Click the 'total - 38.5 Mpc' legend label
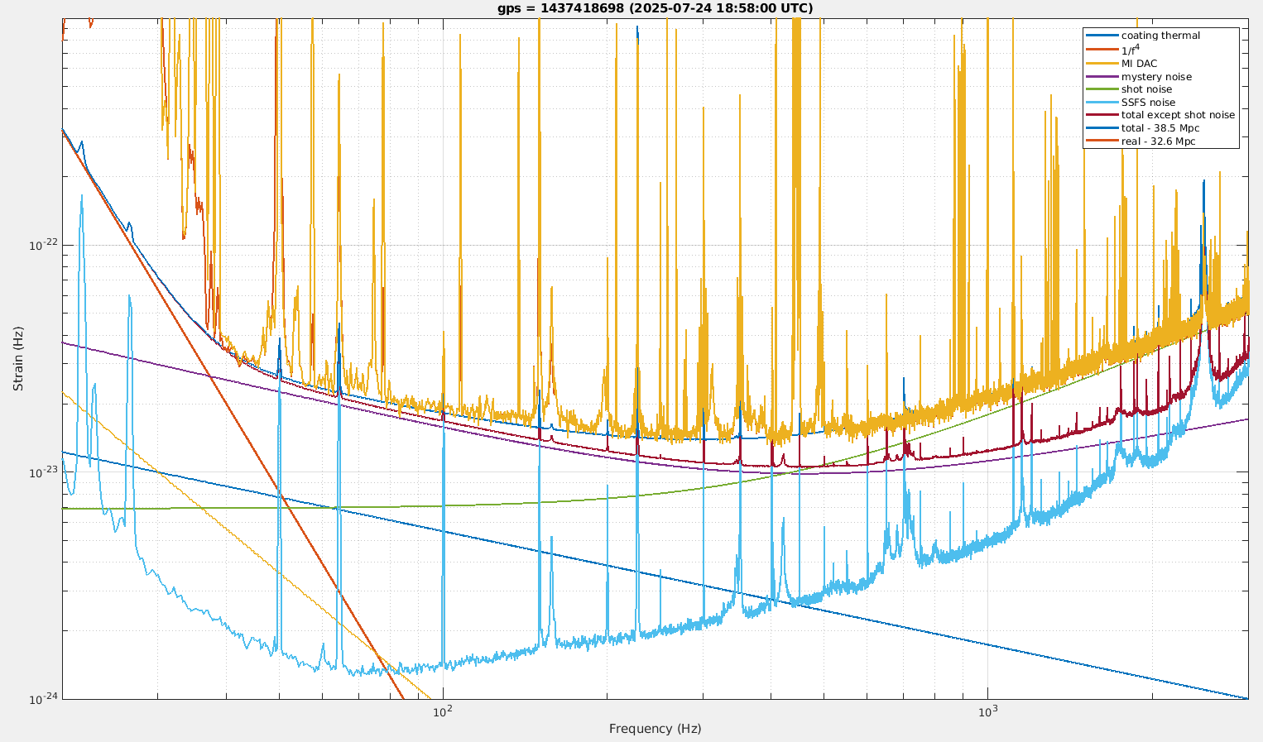 pyautogui.click(x=1160, y=128)
